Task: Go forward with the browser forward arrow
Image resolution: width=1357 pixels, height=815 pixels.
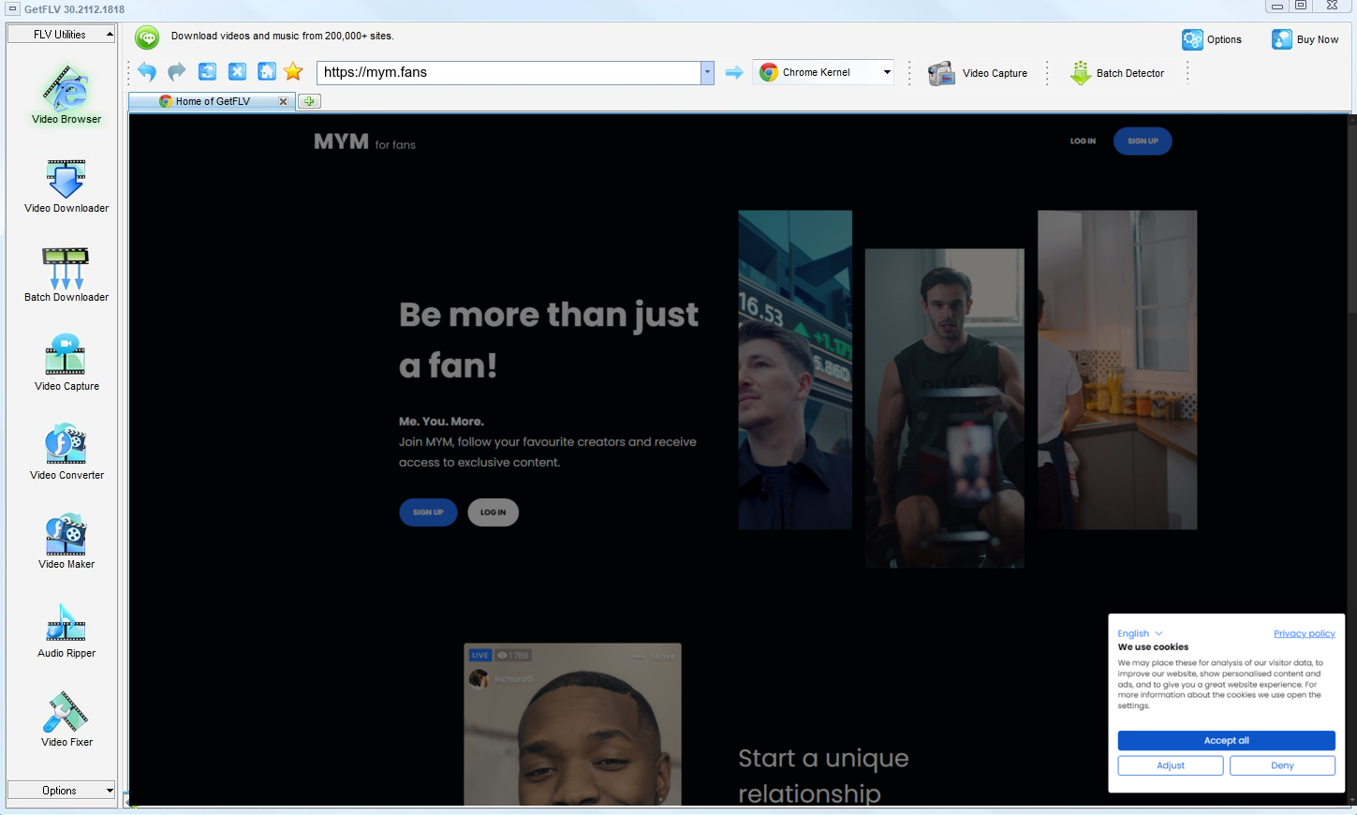Action: pyautogui.click(x=177, y=72)
